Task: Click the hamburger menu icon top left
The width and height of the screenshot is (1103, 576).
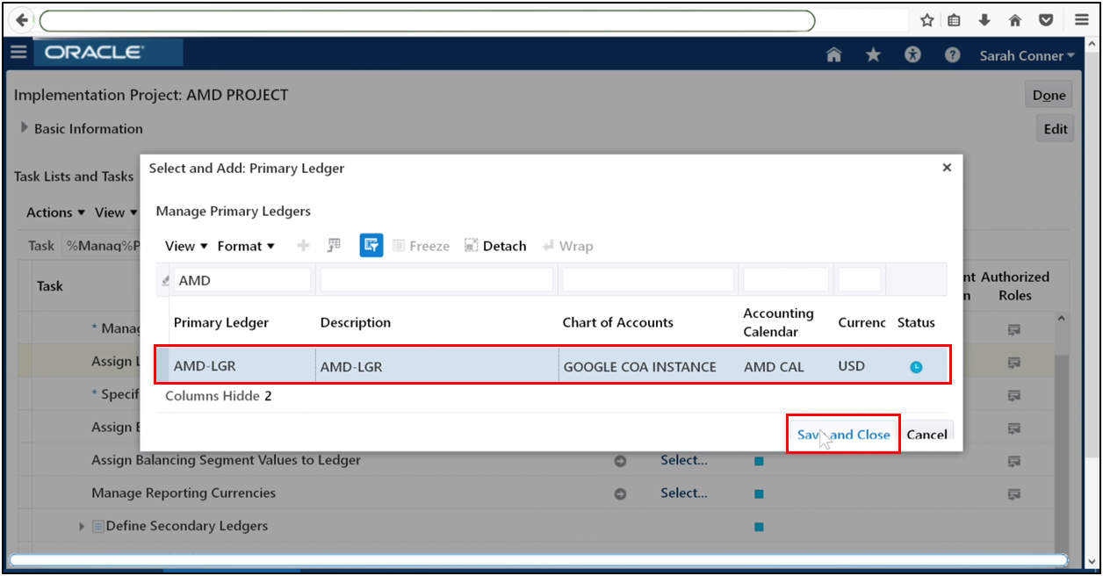Action: coord(18,52)
